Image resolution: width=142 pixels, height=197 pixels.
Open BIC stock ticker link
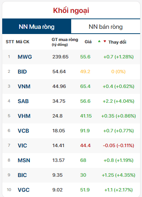(22, 175)
